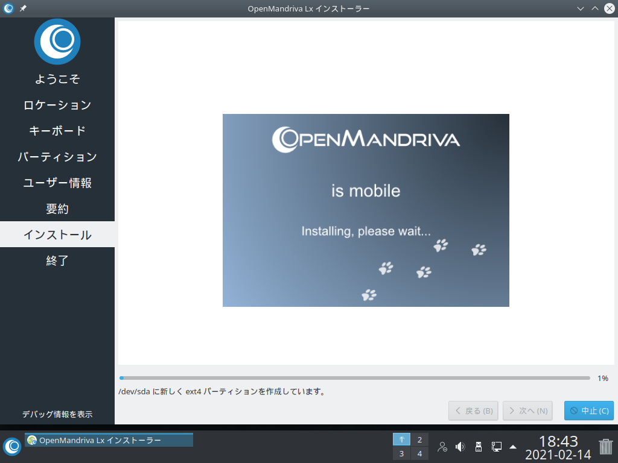Select the インストール step in the sidebar
The height and width of the screenshot is (463, 618).
click(57, 235)
